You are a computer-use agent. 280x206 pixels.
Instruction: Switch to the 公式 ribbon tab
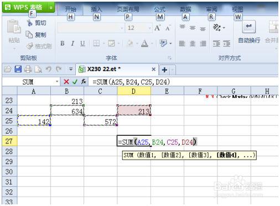(159, 9)
